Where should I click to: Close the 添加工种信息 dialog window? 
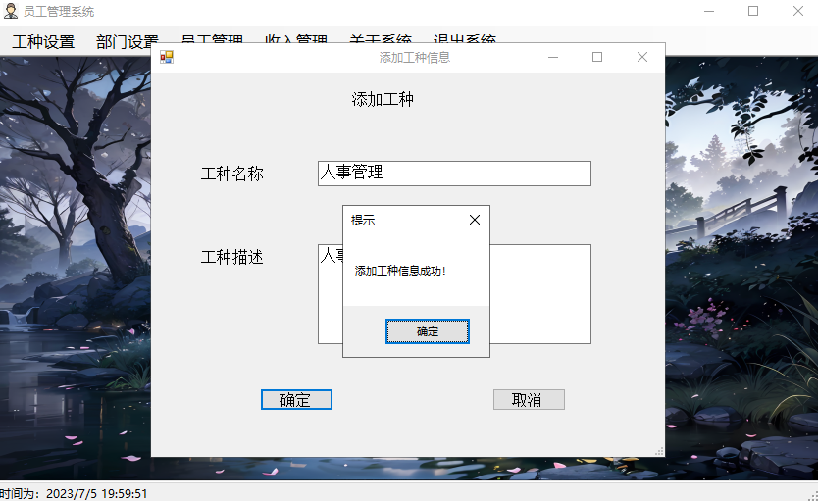tap(642, 58)
